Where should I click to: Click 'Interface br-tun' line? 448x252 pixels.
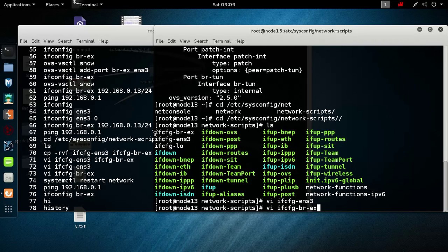pos(226,84)
